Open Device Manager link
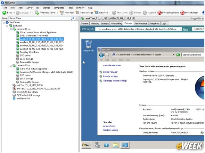Viewport: 205px width, 153px height. pyautogui.click(x=110, y=72)
